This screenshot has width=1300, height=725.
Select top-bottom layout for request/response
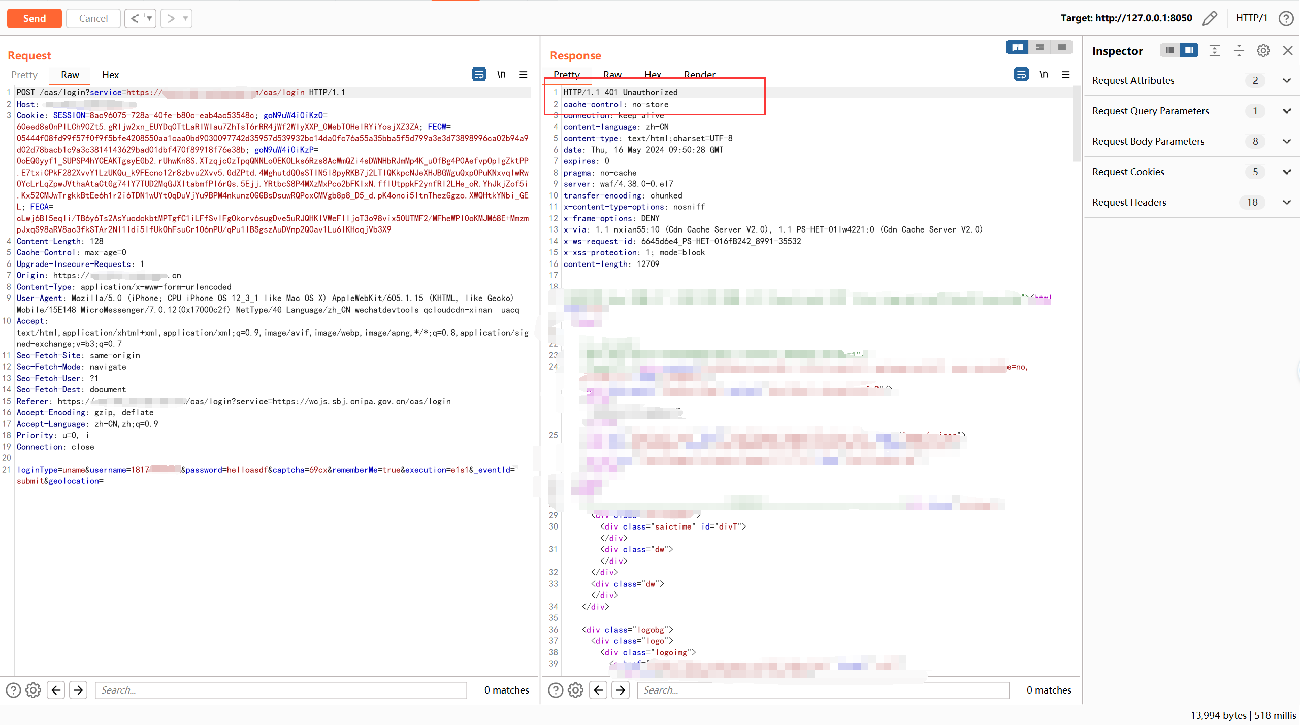[1040, 47]
